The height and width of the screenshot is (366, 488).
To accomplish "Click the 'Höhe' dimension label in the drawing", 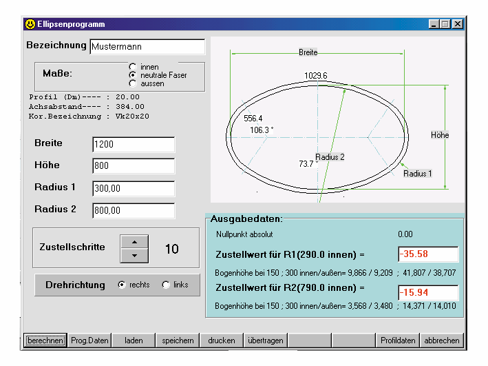I will [x=440, y=135].
